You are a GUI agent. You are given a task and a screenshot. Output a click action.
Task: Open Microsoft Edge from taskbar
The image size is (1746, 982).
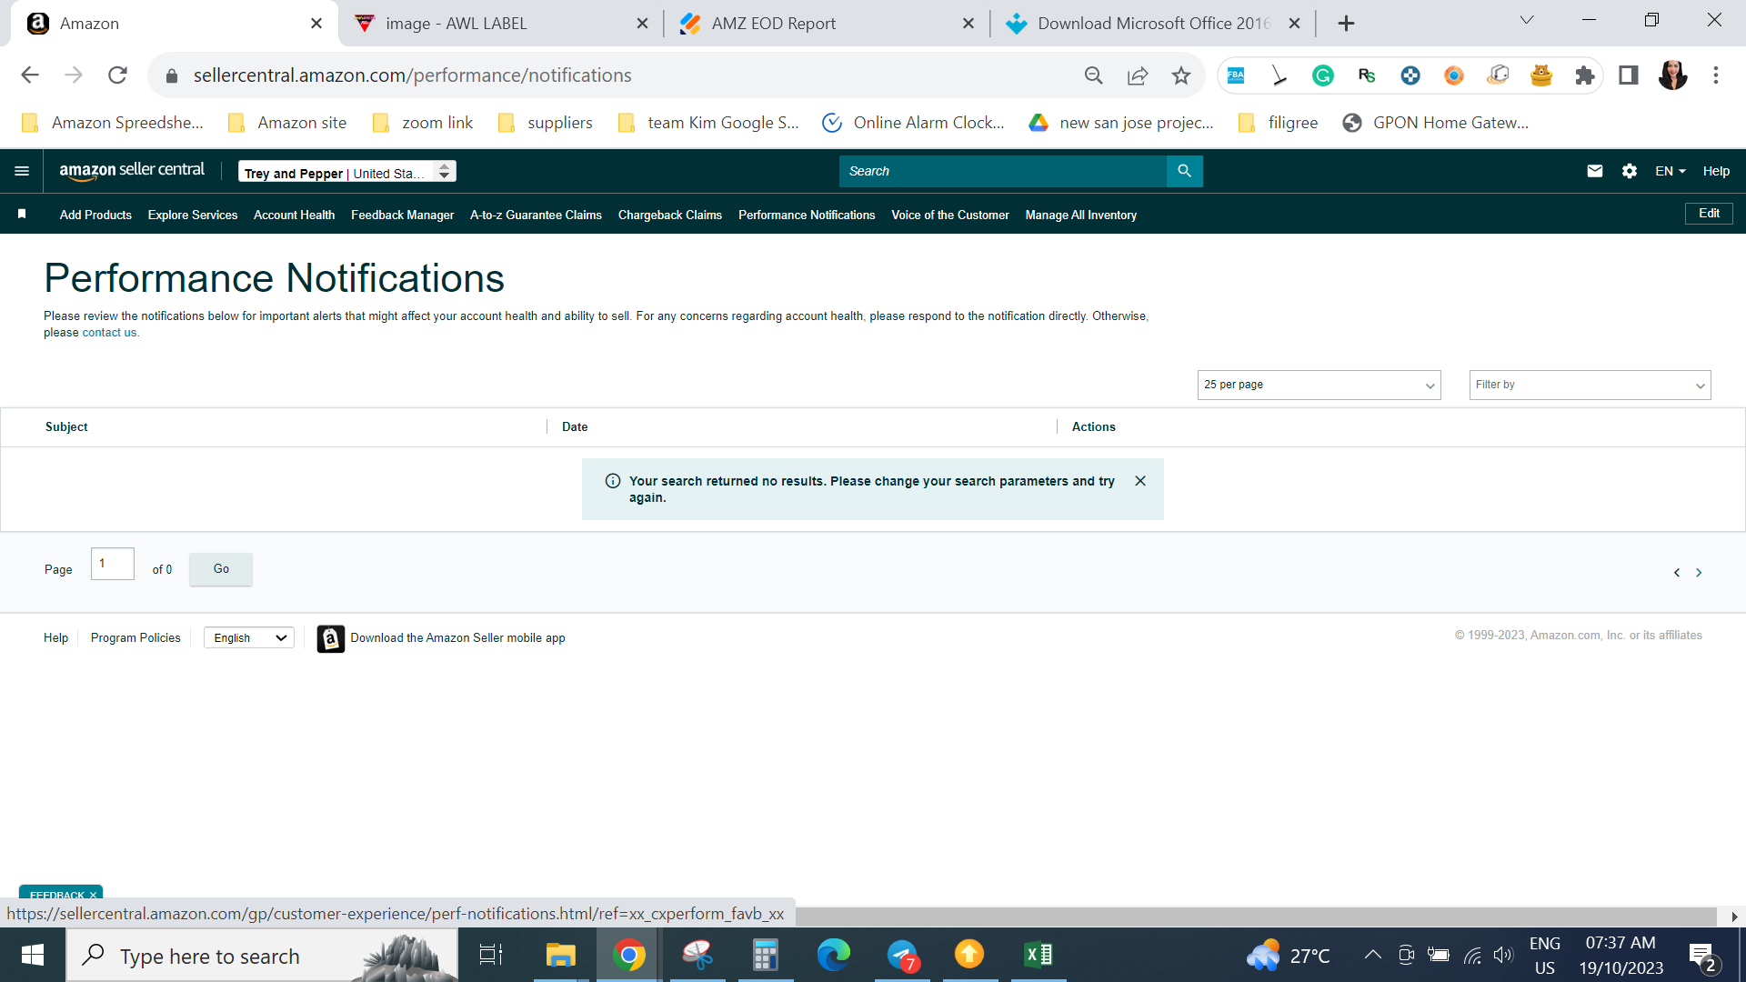833,955
